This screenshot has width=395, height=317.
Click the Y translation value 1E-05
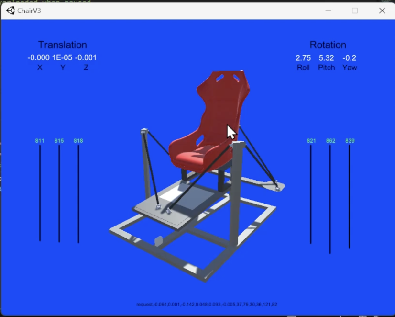coord(63,58)
